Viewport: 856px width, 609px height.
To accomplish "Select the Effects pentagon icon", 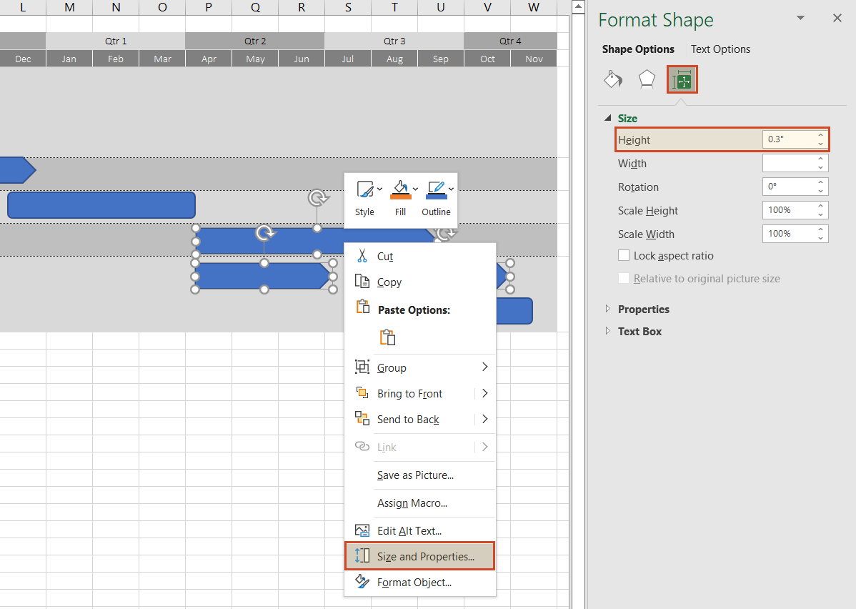I will click(x=647, y=79).
